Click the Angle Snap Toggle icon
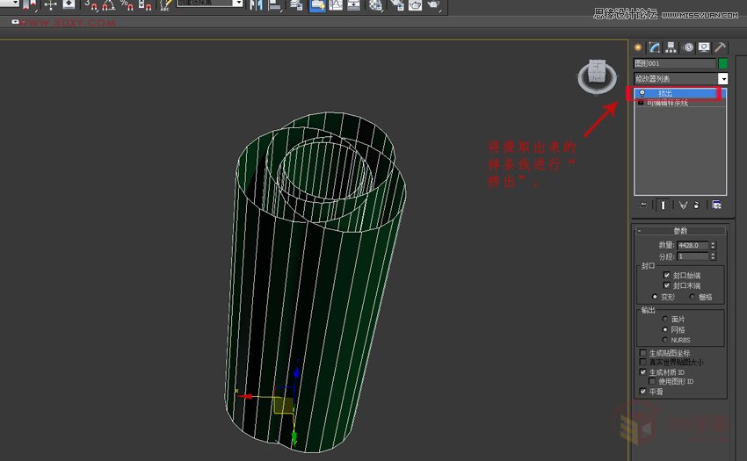The image size is (747, 461). coord(109,4)
